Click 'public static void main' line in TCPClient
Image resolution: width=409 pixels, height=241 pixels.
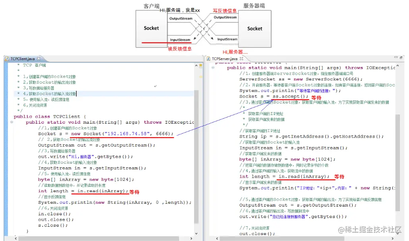[110, 122]
